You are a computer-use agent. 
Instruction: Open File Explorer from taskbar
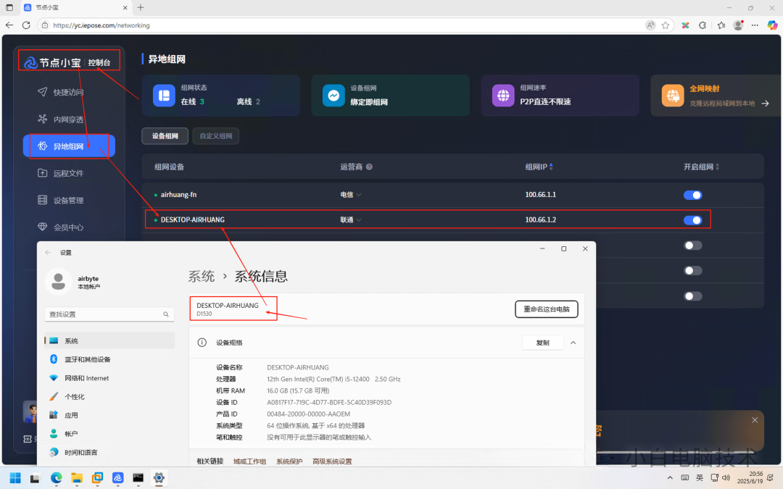pyautogui.click(x=76, y=477)
